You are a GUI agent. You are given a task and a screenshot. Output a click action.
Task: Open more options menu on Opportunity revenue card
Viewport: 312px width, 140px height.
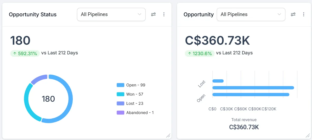(304, 14)
